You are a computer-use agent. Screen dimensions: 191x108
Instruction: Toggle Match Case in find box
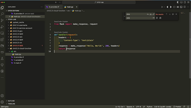[x=148, y=14]
